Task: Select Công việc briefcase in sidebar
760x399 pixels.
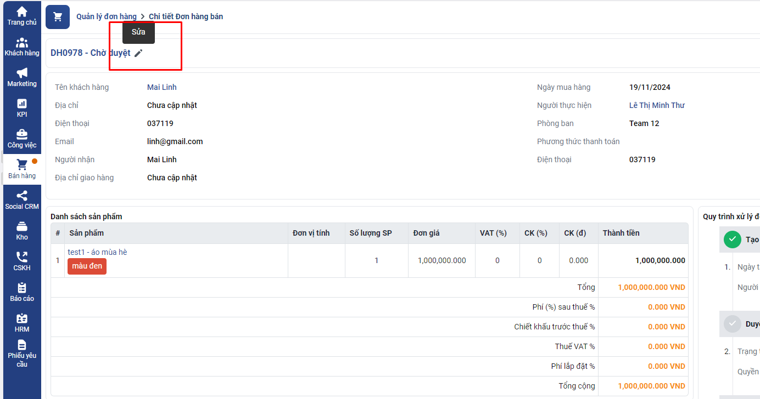Action: coord(22,139)
